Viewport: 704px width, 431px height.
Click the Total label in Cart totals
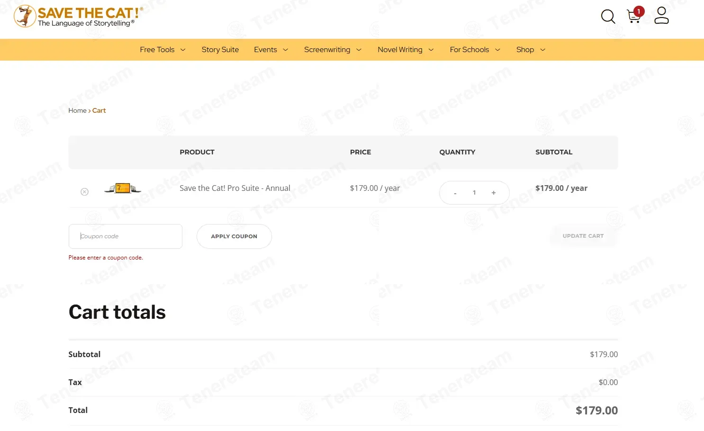tap(78, 410)
